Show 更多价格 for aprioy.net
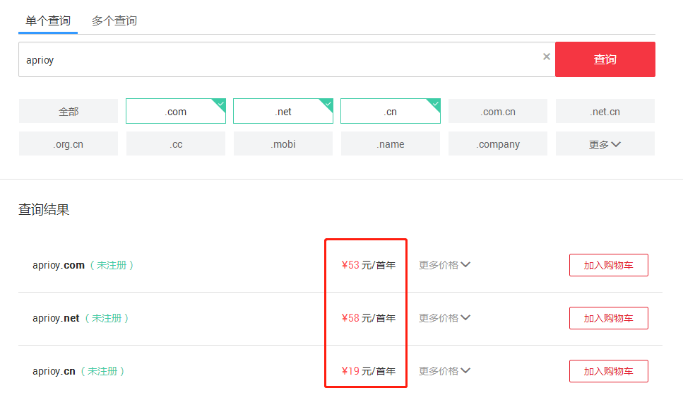The image size is (683, 393). (444, 318)
